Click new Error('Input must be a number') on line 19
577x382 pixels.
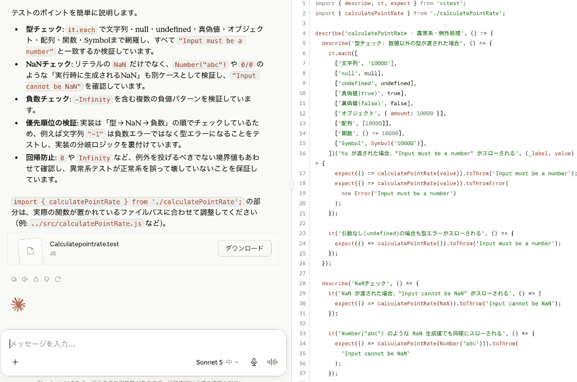point(398,193)
